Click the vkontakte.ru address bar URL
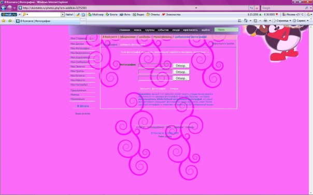313x195 pixels. coord(54,8)
